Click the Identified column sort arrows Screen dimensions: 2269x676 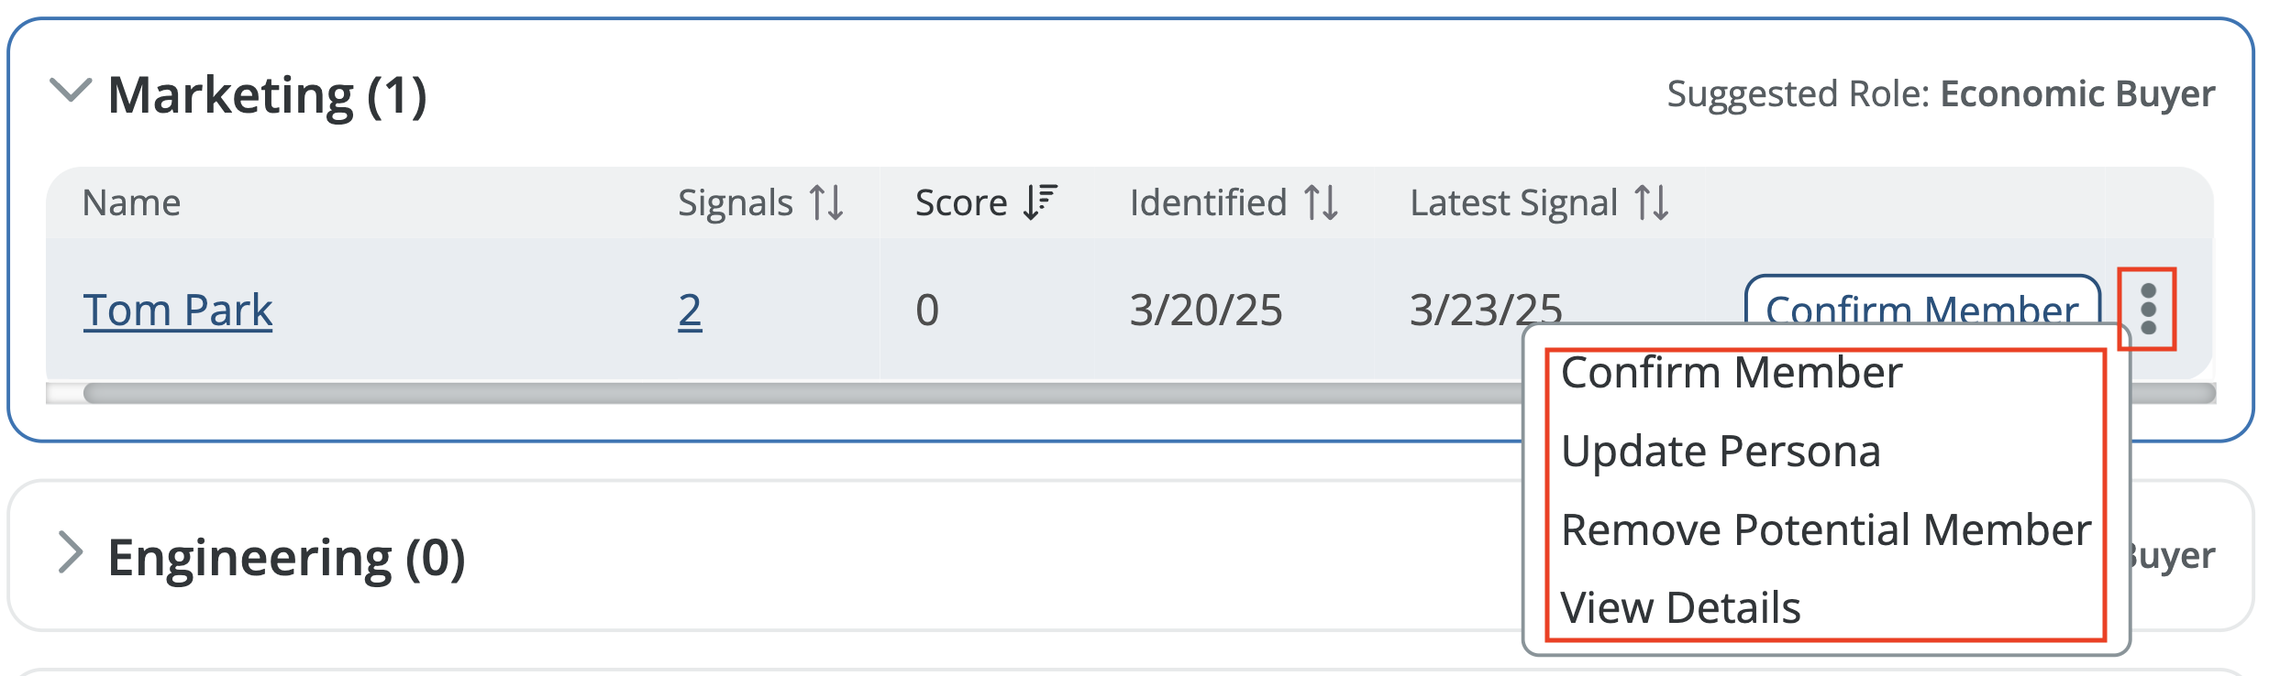(1321, 202)
